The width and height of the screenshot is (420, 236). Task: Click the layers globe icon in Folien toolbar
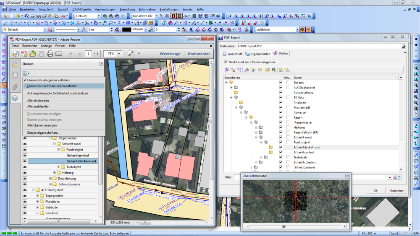(227, 70)
